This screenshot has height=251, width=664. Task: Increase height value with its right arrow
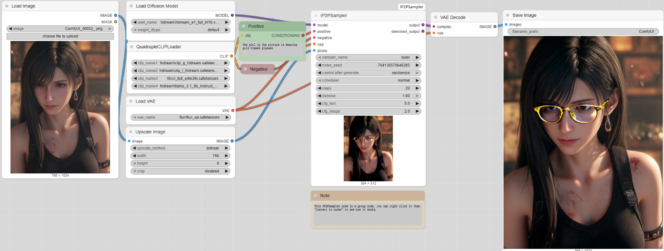[x=226, y=163]
